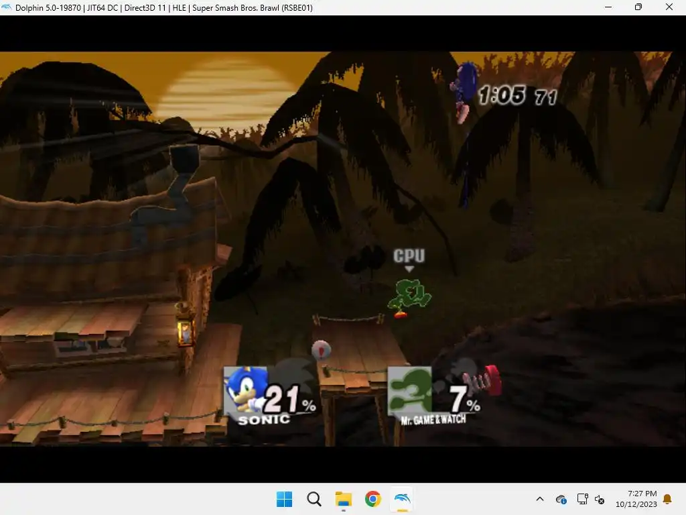Image resolution: width=686 pixels, height=515 pixels.
Task: Click the Mr. GAME & WATCH name label
Action: click(x=433, y=420)
